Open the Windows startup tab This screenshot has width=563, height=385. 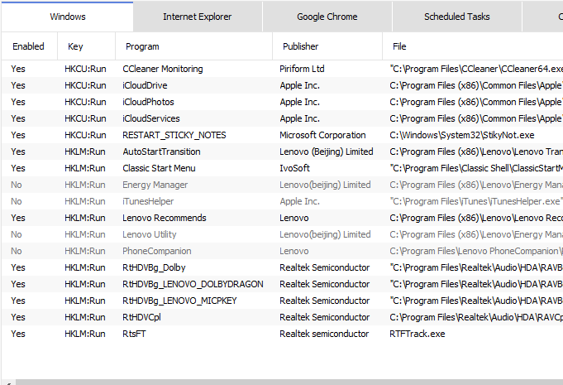[x=67, y=17]
